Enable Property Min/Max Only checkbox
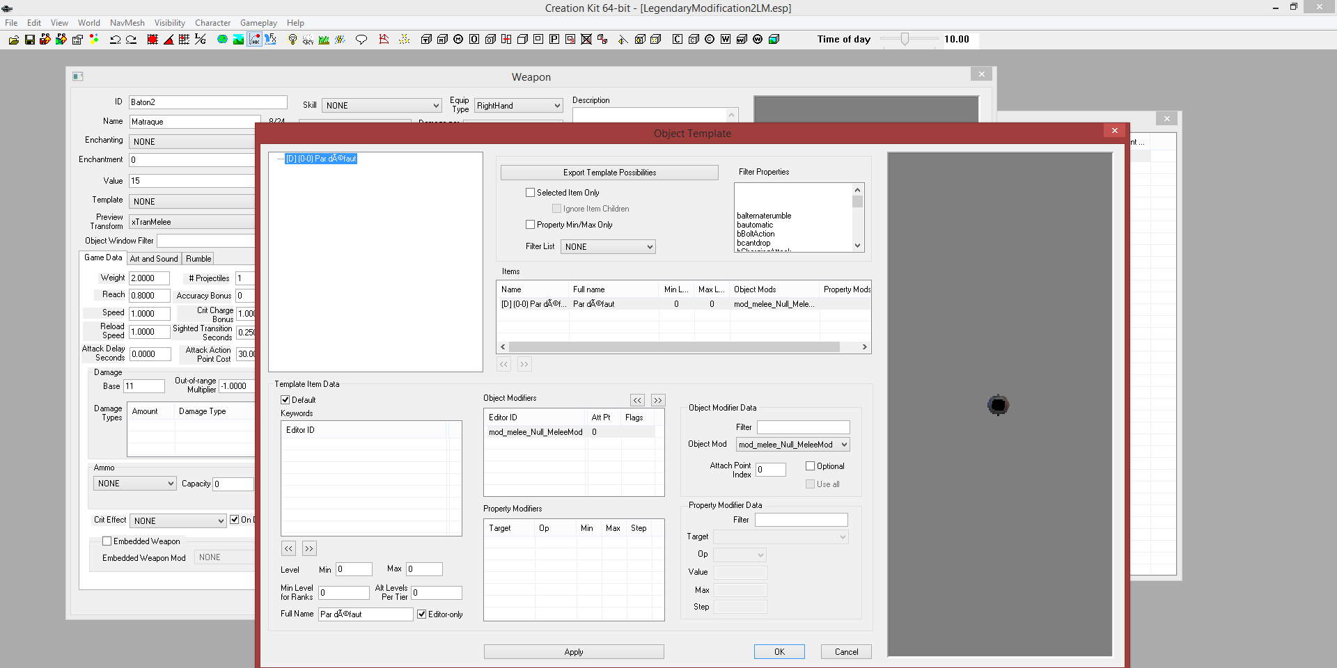 point(530,225)
